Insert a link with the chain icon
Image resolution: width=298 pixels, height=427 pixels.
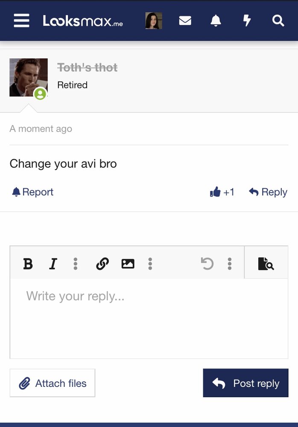[102, 263]
